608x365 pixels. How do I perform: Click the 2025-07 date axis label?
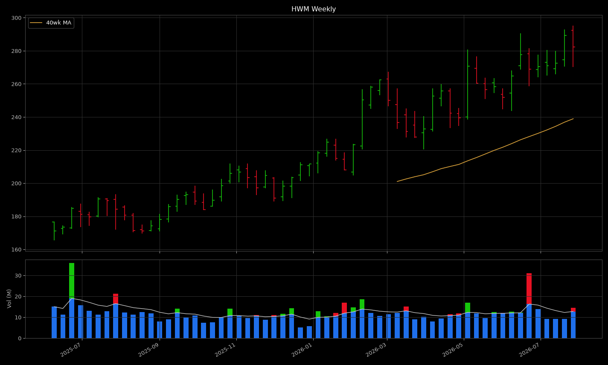(71, 350)
